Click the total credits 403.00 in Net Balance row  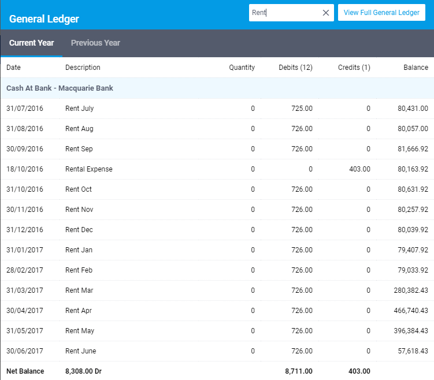359,371
